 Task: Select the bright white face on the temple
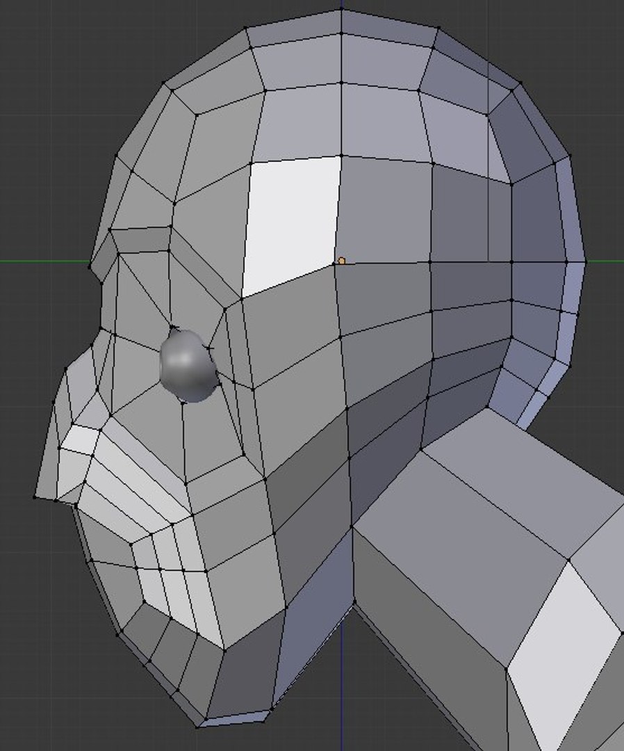coord(290,225)
